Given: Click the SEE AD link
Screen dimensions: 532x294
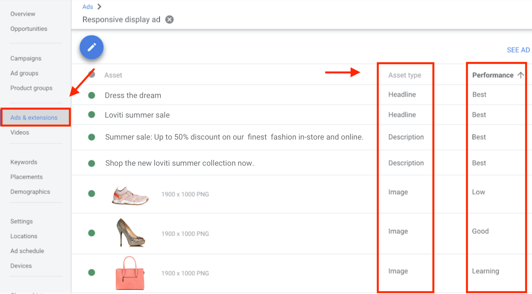Looking at the screenshot, I should coord(518,50).
